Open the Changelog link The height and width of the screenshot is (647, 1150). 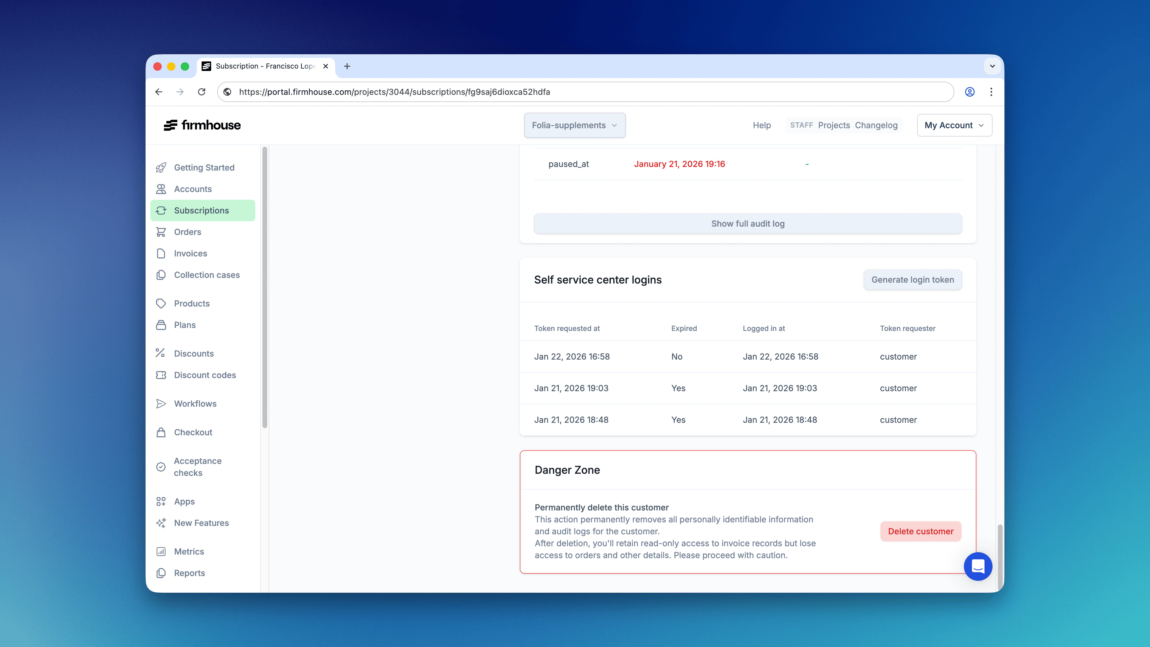coord(876,126)
